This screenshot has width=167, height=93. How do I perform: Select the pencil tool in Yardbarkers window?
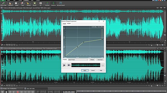pos(2,85)
